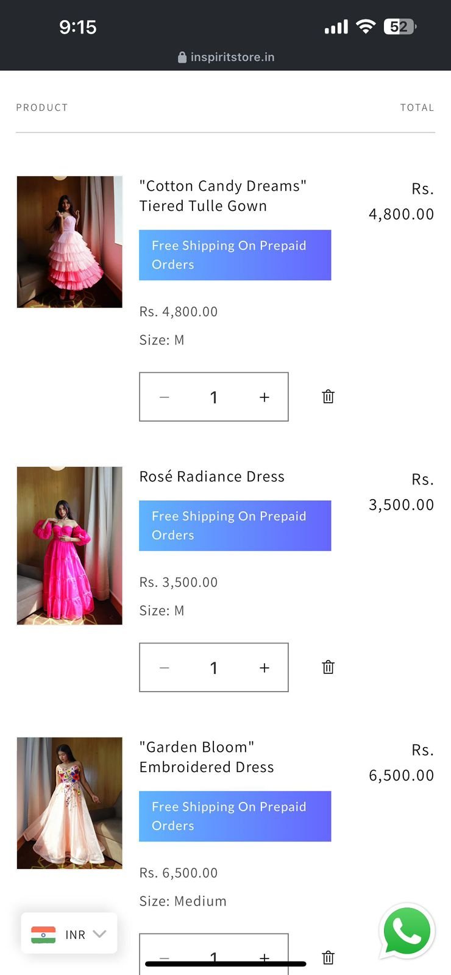Trash the Garden Bloom Embroidered Dress item
Image resolution: width=451 pixels, height=975 pixels.
click(x=328, y=957)
